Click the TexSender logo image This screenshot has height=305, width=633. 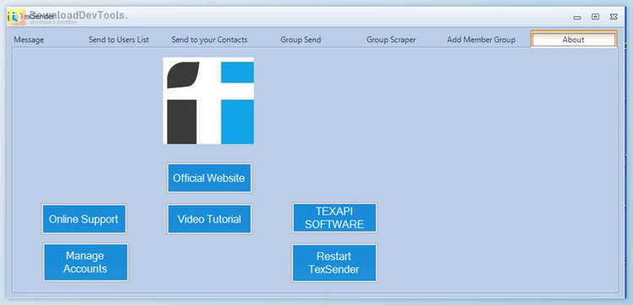208,101
